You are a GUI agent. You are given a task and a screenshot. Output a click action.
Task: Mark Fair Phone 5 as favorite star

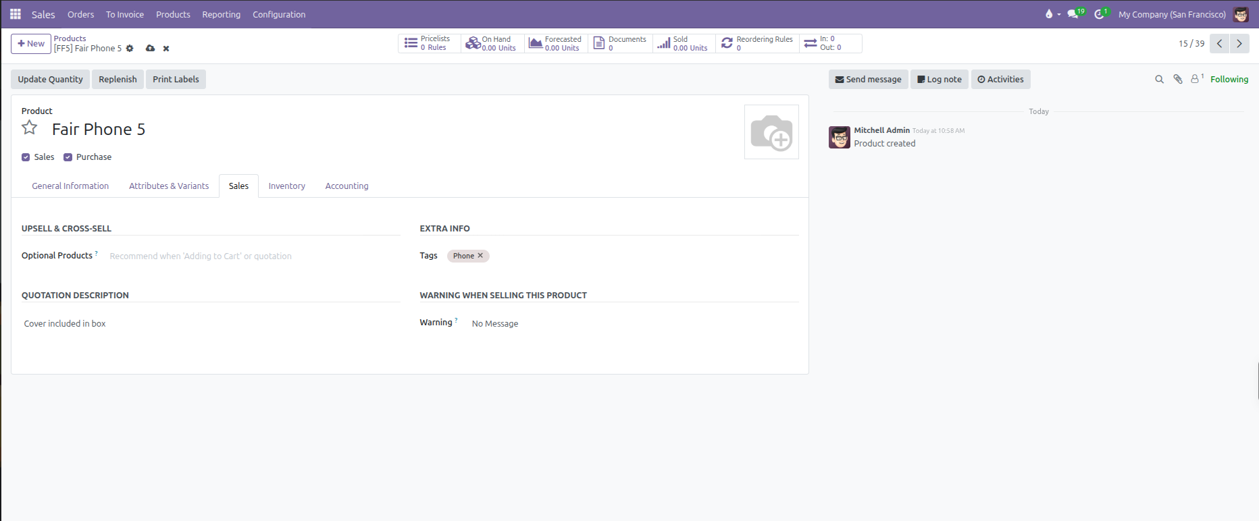click(30, 128)
